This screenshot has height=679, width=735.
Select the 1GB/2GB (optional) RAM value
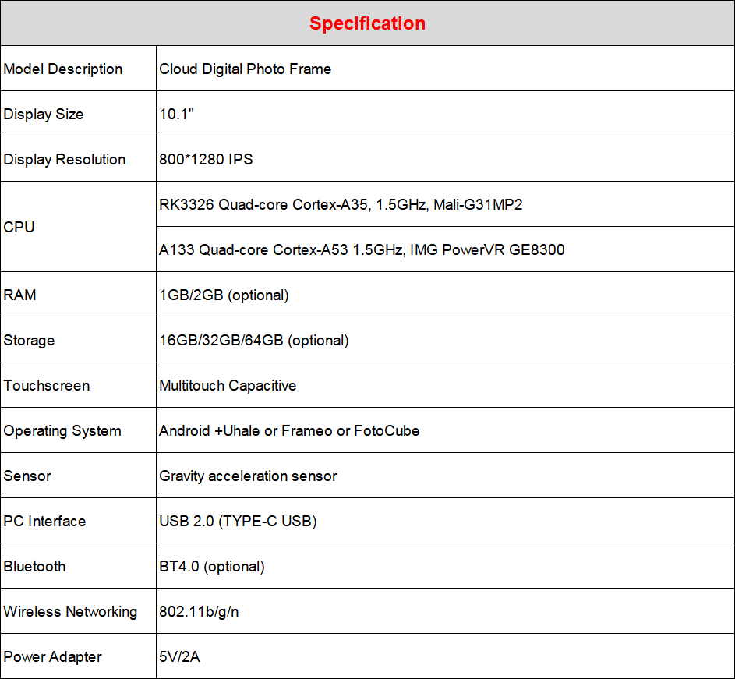[x=224, y=295]
